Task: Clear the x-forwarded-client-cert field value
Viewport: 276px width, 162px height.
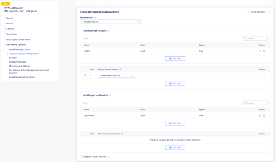Action: pos(133,75)
